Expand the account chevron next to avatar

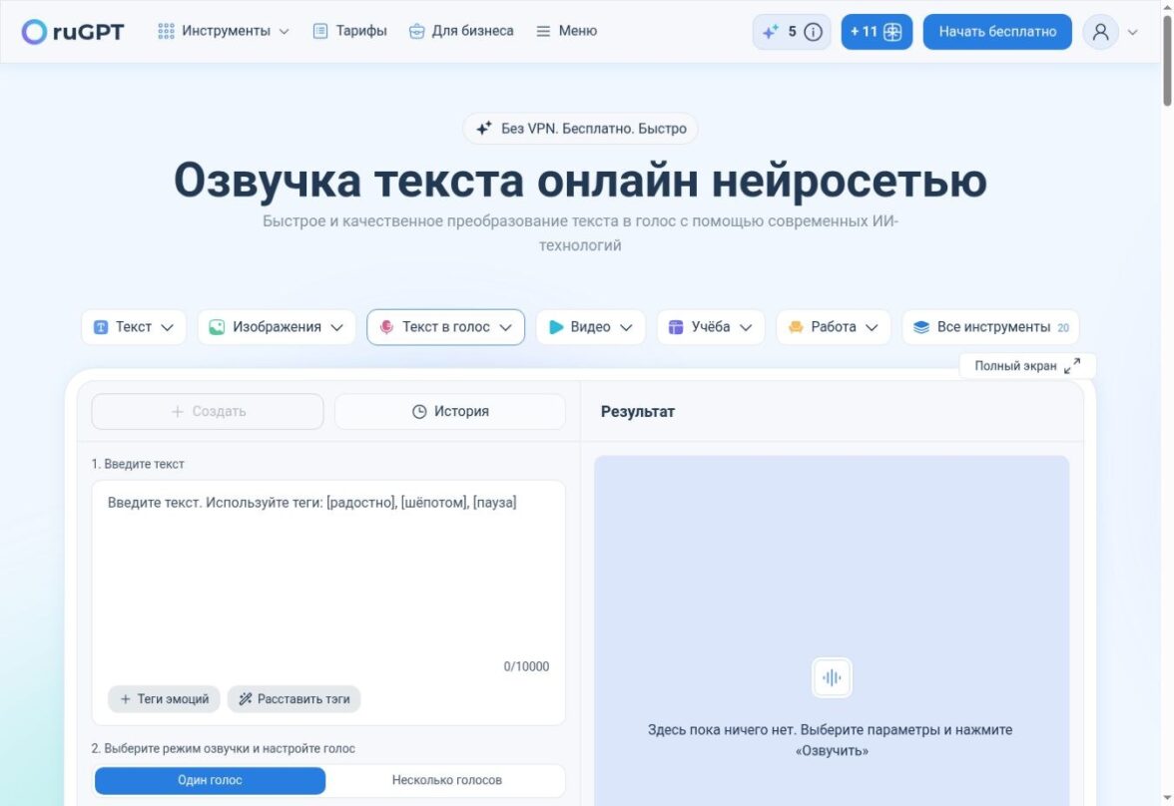(x=1132, y=32)
